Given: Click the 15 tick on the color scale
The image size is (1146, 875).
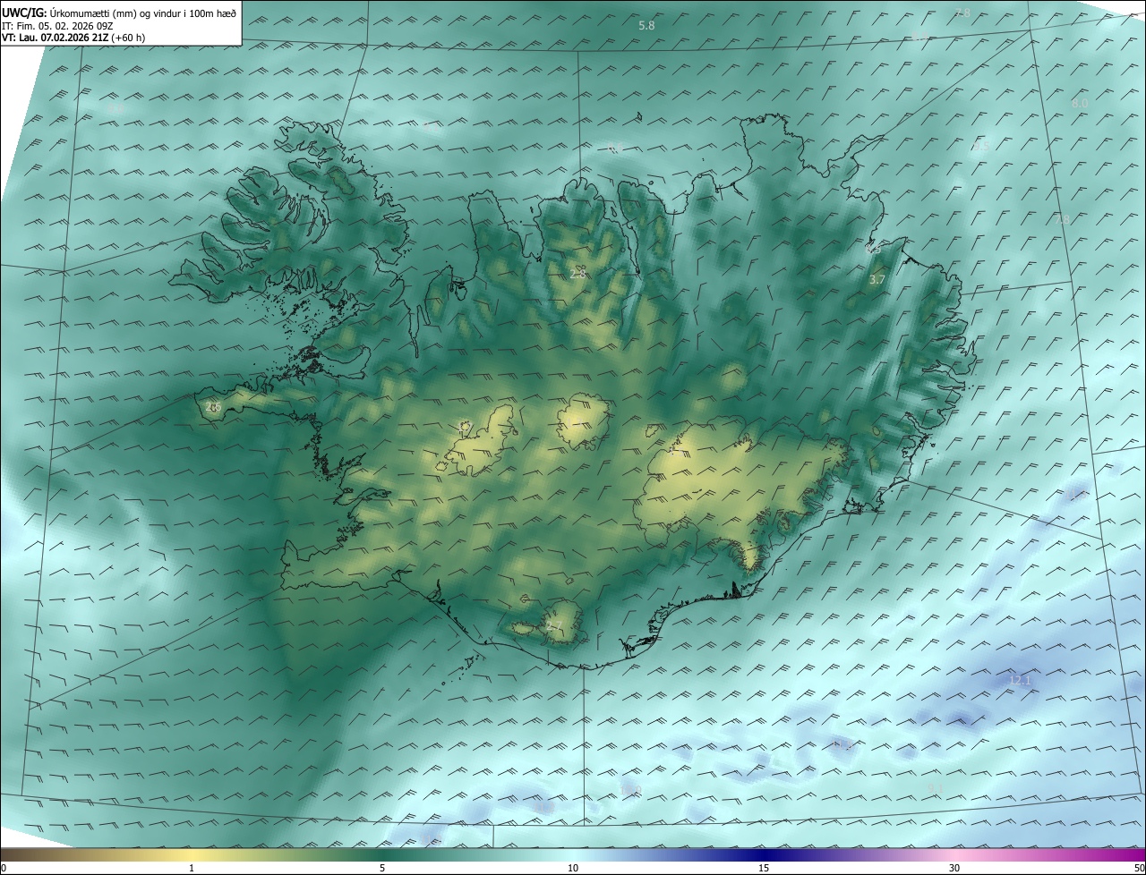Looking at the screenshot, I should (x=764, y=868).
